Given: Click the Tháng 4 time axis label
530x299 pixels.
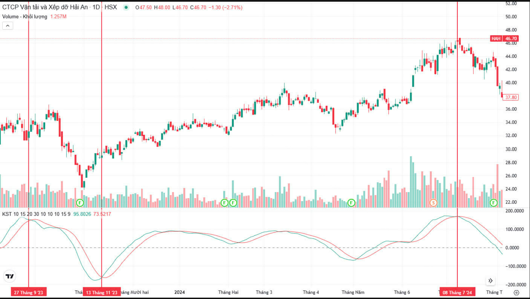Looking at the screenshot, I should (x=311, y=292).
